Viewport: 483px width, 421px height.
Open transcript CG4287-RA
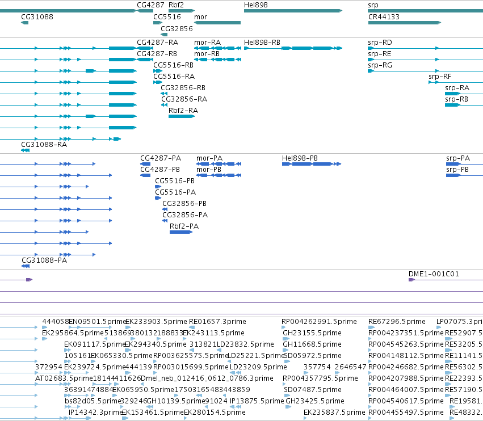[157, 42]
